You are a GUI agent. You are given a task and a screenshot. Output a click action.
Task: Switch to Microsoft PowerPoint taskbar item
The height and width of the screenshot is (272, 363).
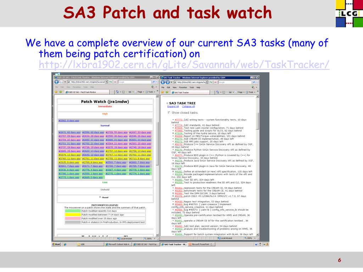[x=201, y=244]
